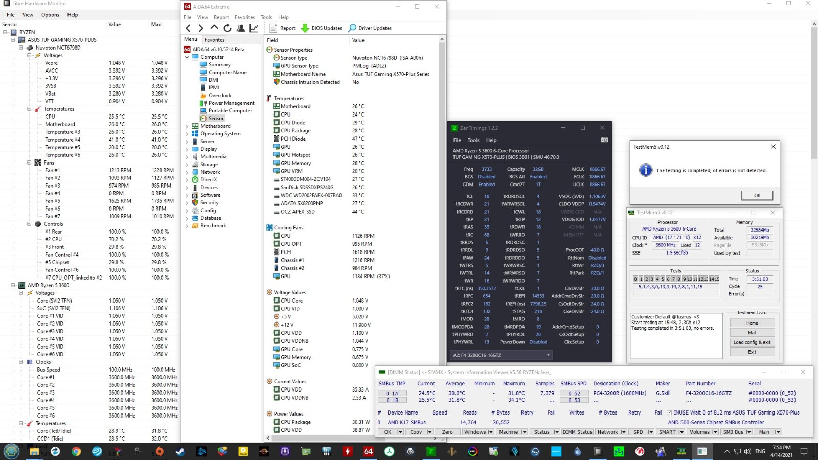The height and width of the screenshot is (460, 818).
Task: Click the DIMM Status button in SIV64X
Action: (577, 432)
